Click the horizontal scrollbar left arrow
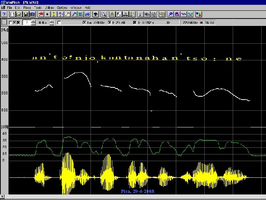 [x=2, y=197]
